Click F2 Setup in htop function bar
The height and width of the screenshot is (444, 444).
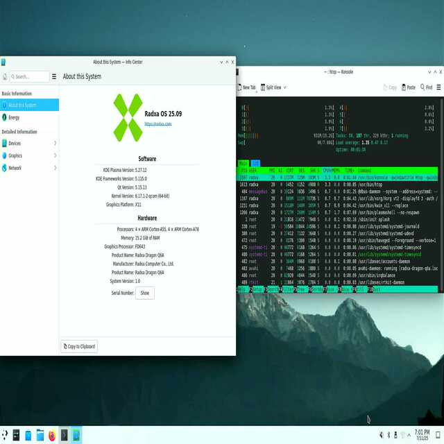tap(257, 289)
